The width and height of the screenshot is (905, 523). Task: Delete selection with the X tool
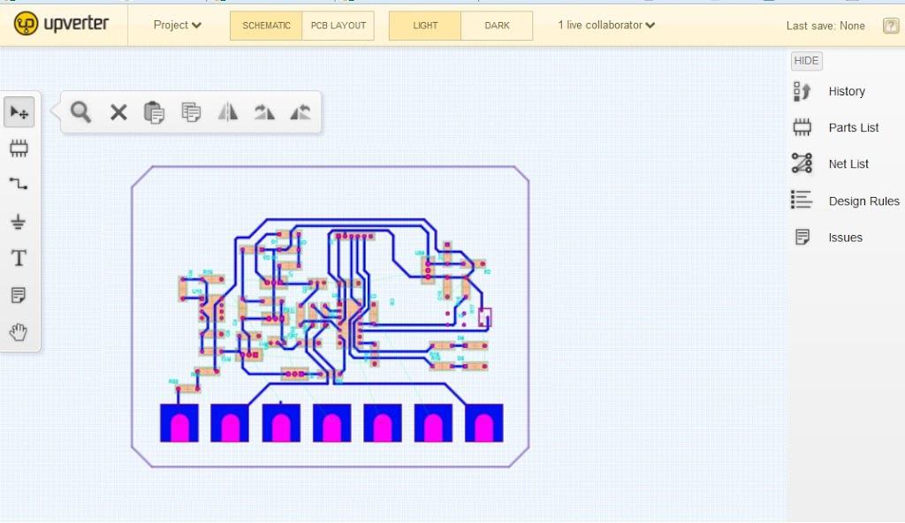[118, 112]
